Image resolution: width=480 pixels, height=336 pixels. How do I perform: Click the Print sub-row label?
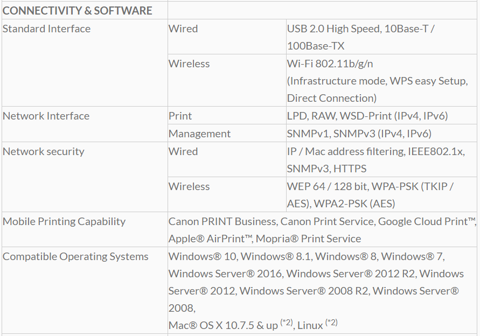click(x=180, y=116)
